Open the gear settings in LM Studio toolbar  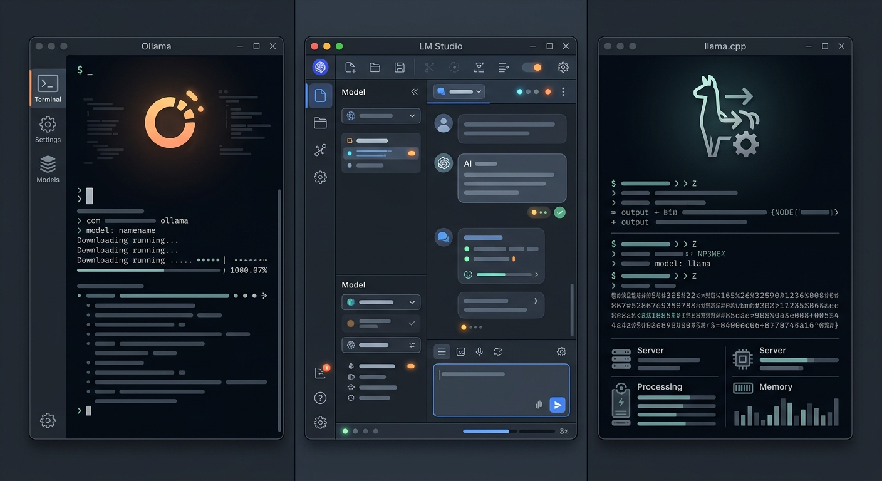click(x=563, y=67)
